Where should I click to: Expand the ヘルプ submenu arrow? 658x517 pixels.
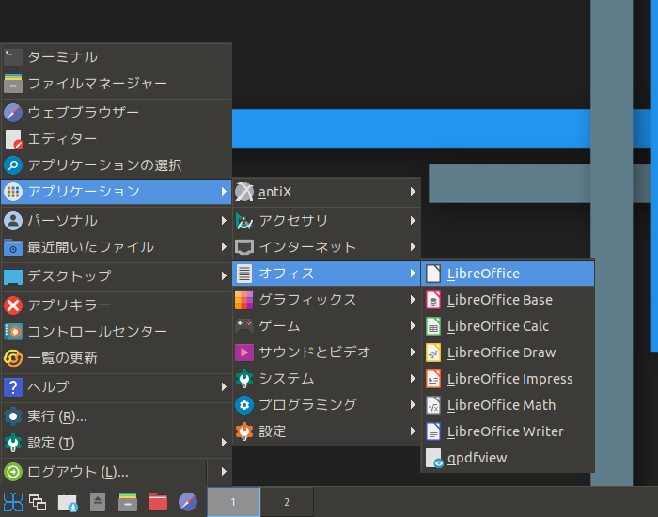coord(224,387)
